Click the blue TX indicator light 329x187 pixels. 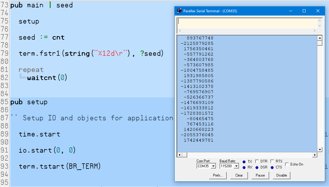[244, 162]
